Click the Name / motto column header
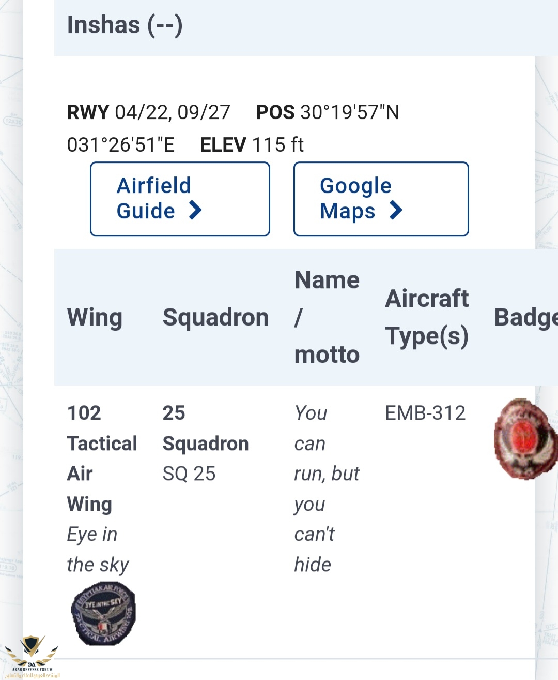Screen dimensions: 558x680 327,317
